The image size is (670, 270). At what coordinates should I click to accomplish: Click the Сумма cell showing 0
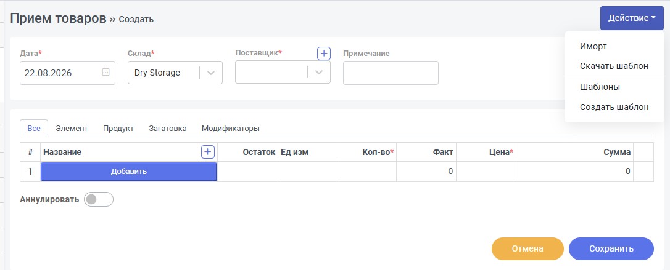click(x=575, y=172)
